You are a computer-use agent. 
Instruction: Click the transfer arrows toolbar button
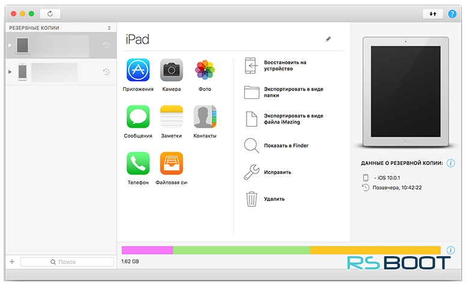[x=433, y=14]
